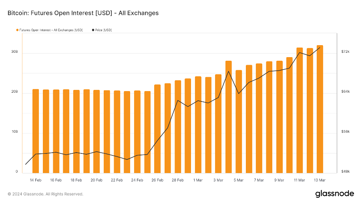This screenshot has height=203, width=362.
Task: Toggle the Price [USD] legend label
Action: click(103, 30)
